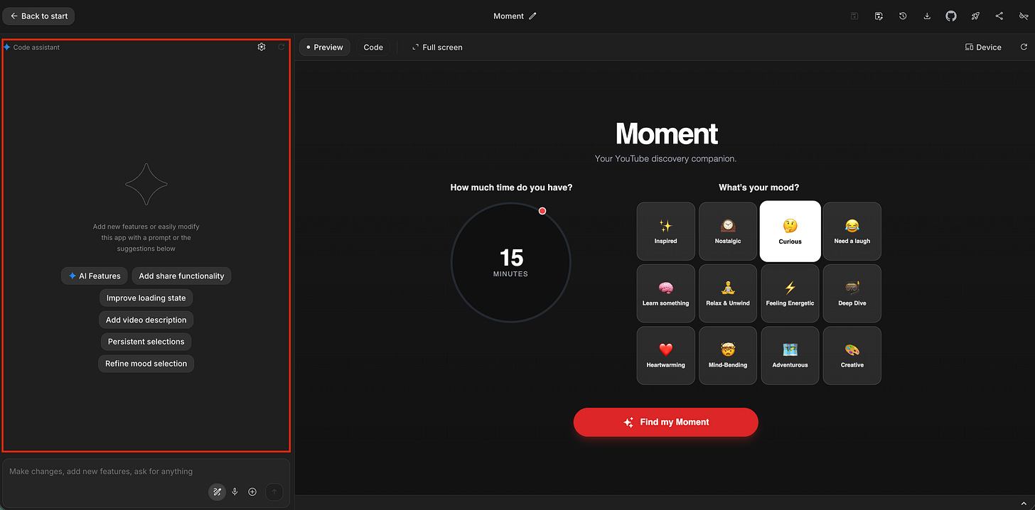Open the Device preview selector
Screen dimensions: 1035x510
pyautogui.click(x=983, y=47)
